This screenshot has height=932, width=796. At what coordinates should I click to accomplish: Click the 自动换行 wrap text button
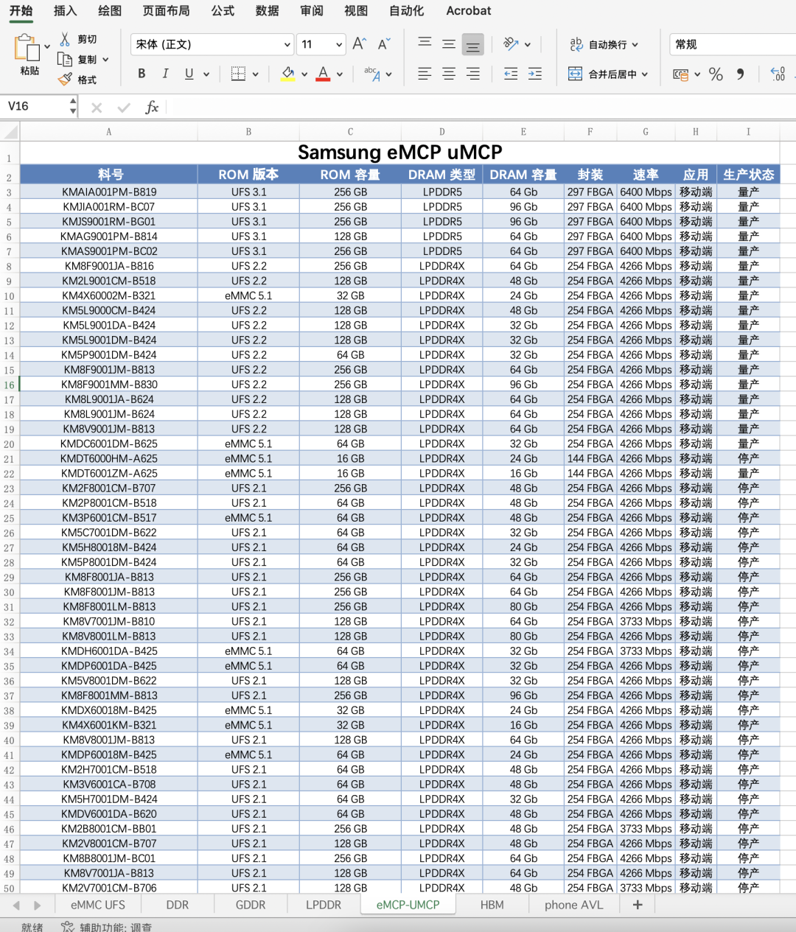tap(604, 44)
